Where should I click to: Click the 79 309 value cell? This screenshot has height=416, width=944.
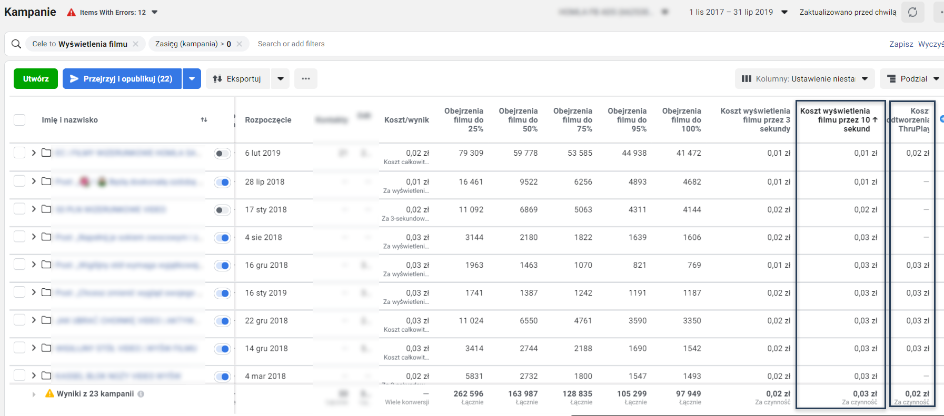point(471,153)
